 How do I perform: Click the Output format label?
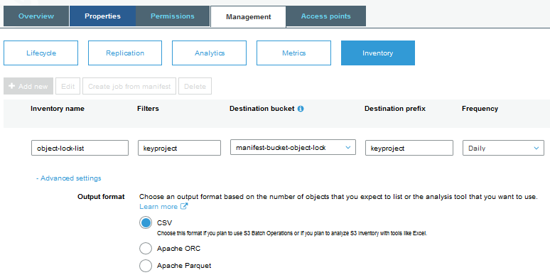pyautogui.click(x=101, y=197)
